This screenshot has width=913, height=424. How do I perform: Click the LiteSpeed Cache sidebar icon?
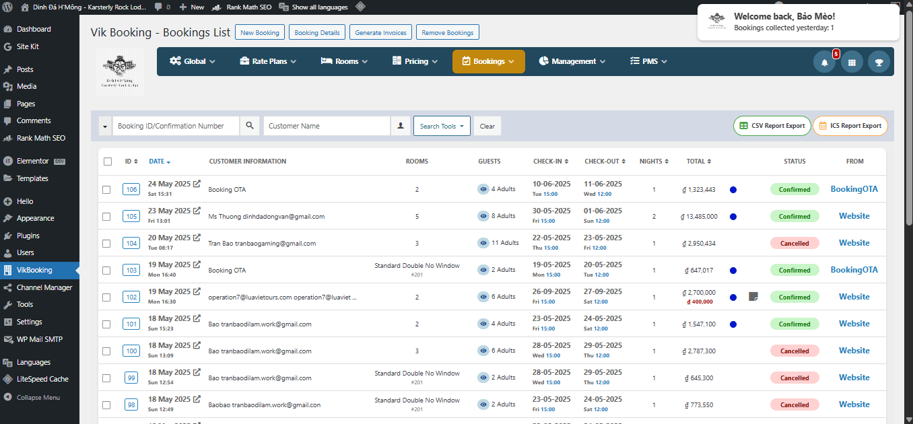point(7,380)
